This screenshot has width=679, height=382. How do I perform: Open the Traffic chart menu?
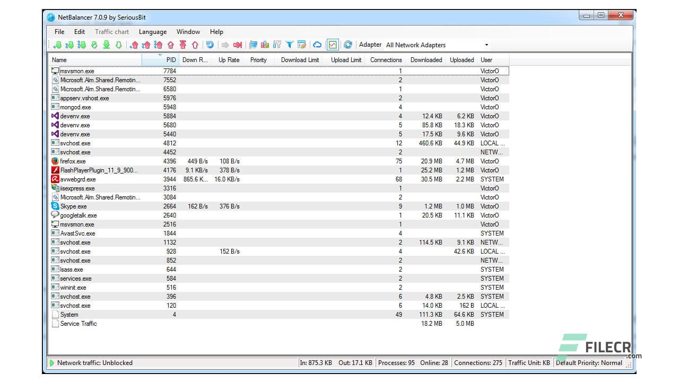tap(111, 31)
